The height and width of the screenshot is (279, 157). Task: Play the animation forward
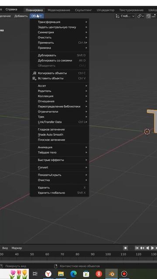(152, 248)
